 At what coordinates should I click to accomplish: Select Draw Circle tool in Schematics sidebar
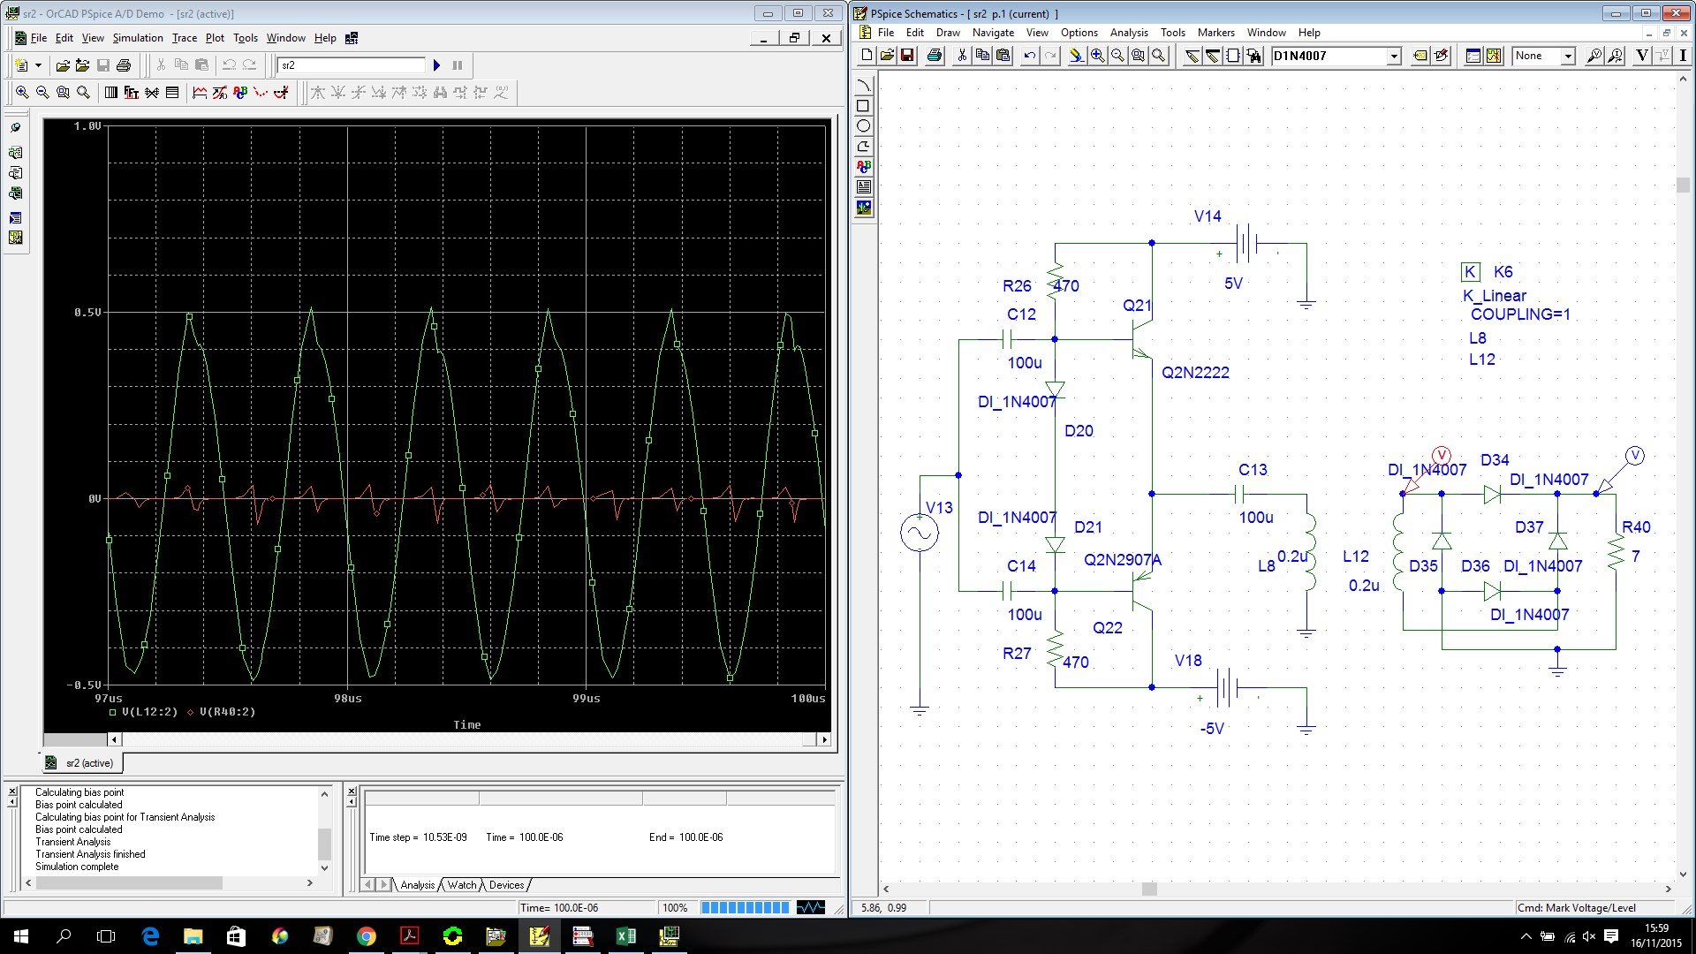click(864, 125)
